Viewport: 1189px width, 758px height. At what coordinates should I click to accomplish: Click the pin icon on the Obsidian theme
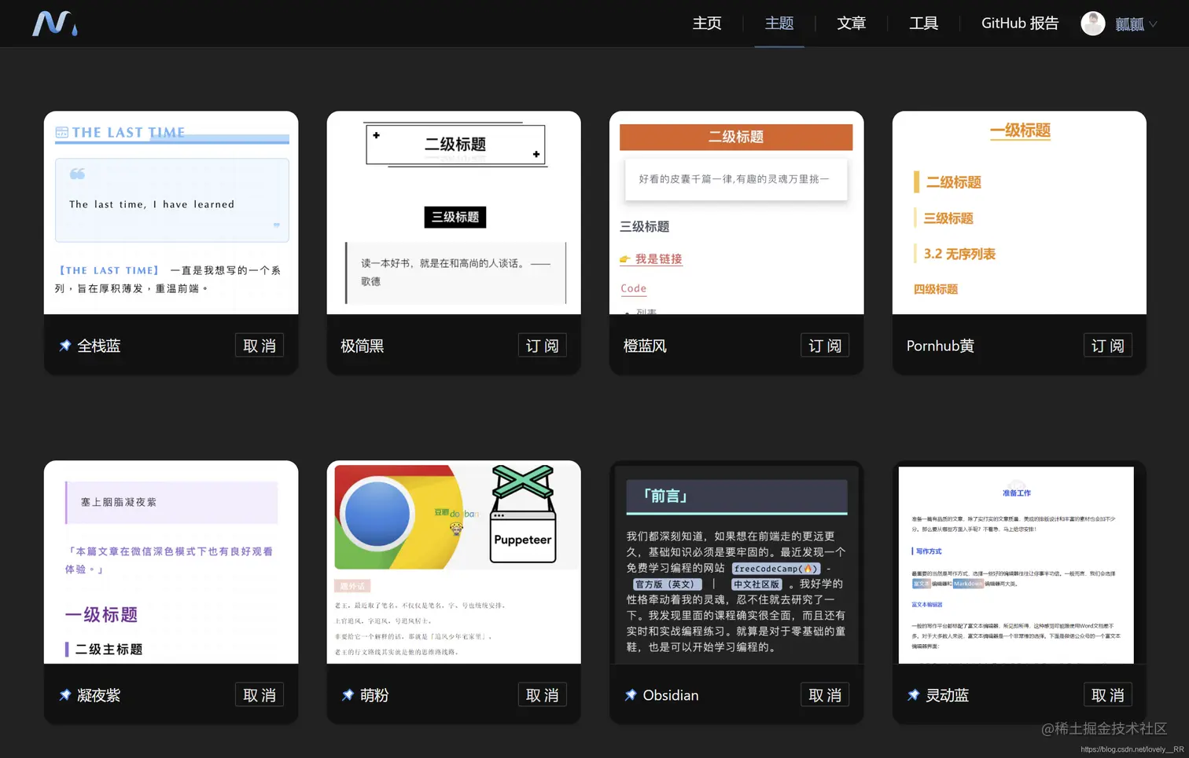pos(630,694)
